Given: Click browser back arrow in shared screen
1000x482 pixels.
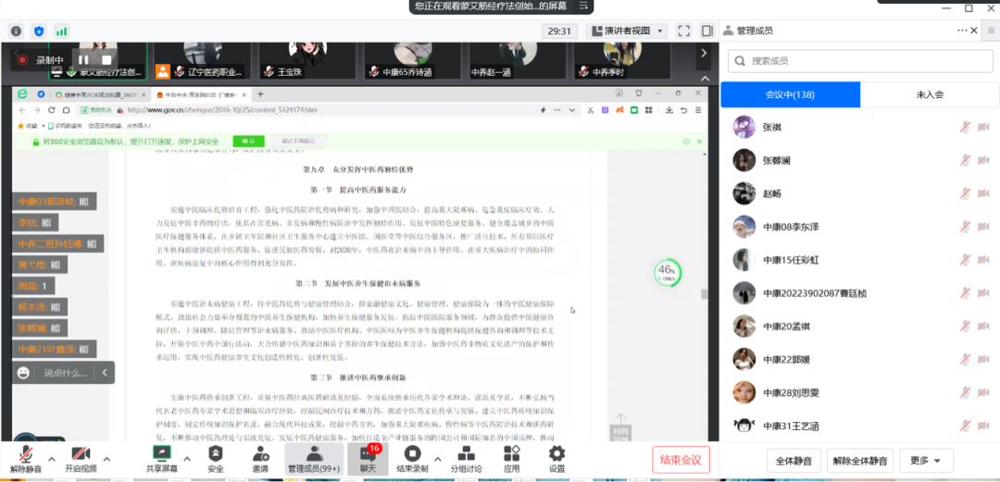Looking at the screenshot, I should [x=21, y=110].
